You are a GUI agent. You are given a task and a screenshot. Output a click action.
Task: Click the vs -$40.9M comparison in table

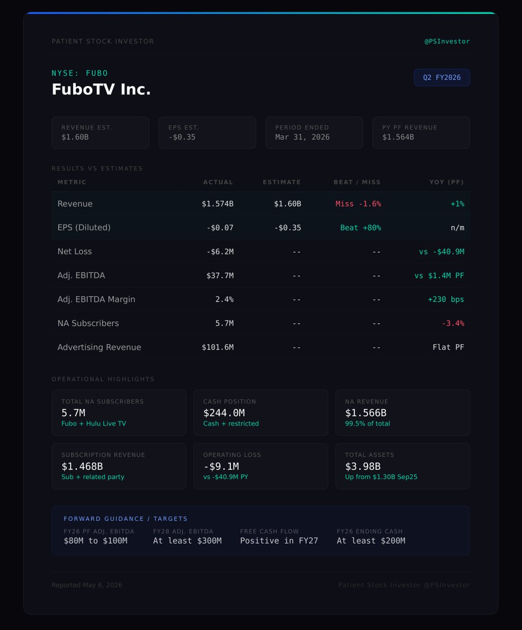(x=441, y=252)
